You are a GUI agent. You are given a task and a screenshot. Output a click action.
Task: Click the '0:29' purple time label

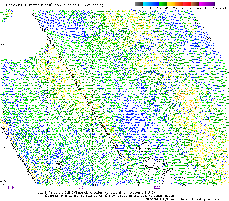coord(157,188)
